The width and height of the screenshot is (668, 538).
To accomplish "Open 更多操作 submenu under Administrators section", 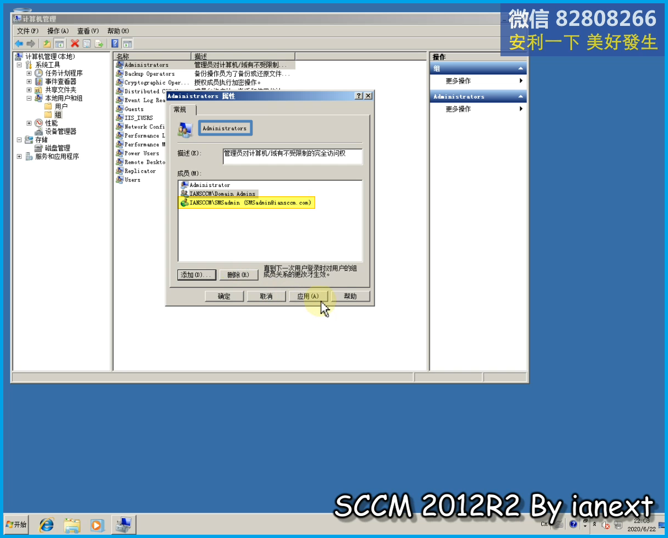I will pos(478,109).
